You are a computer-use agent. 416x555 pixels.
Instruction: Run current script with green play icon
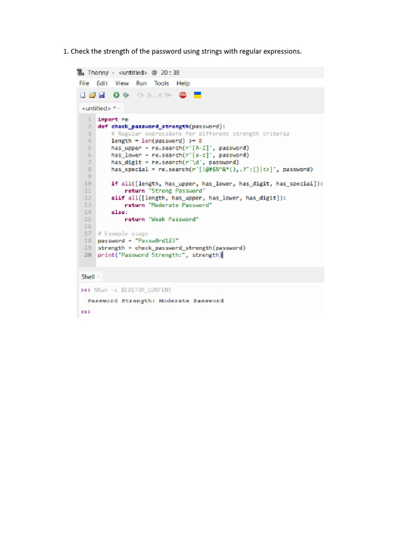116,95
